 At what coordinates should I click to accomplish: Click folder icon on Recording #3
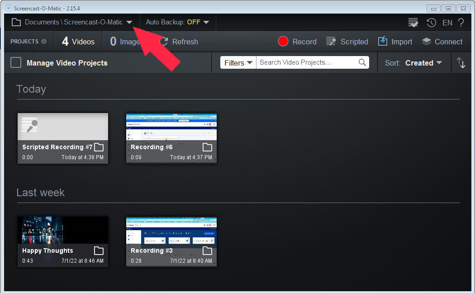point(207,250)
